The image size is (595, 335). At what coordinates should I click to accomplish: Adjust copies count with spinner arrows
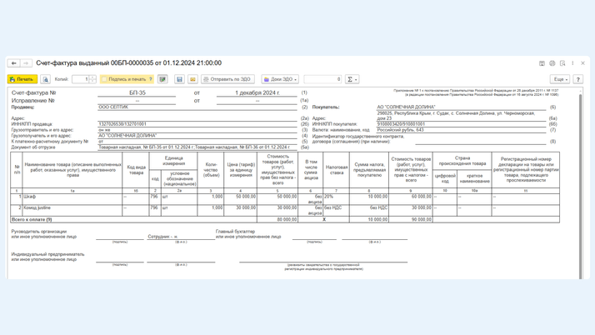pos(93,79)
